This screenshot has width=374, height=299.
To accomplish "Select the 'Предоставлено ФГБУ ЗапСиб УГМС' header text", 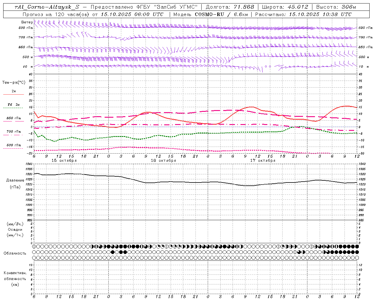I will point(144,7).
